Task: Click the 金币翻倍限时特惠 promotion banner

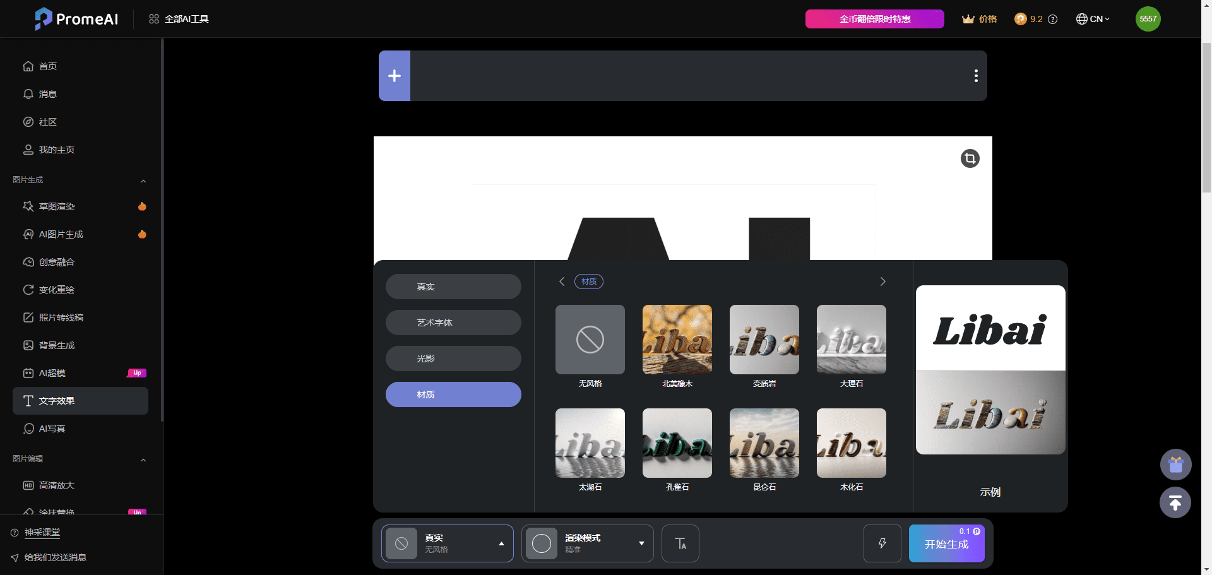Action: (x=874, y=19)
